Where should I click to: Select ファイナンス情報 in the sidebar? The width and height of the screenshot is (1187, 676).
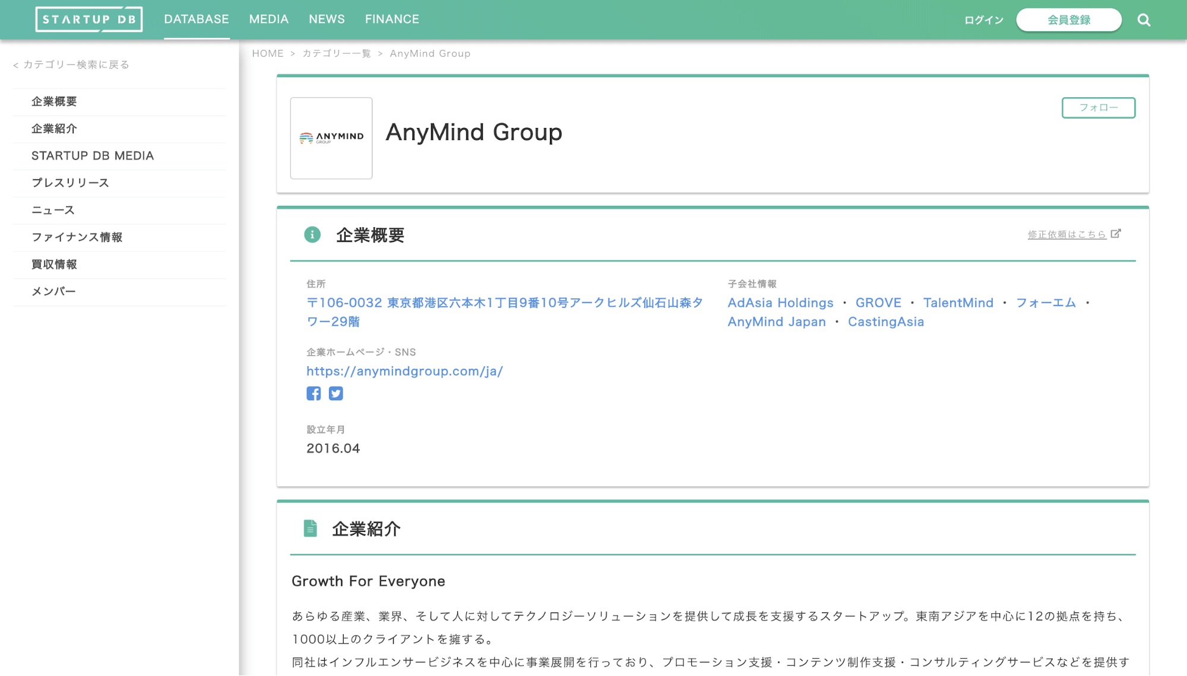point(77,237)
